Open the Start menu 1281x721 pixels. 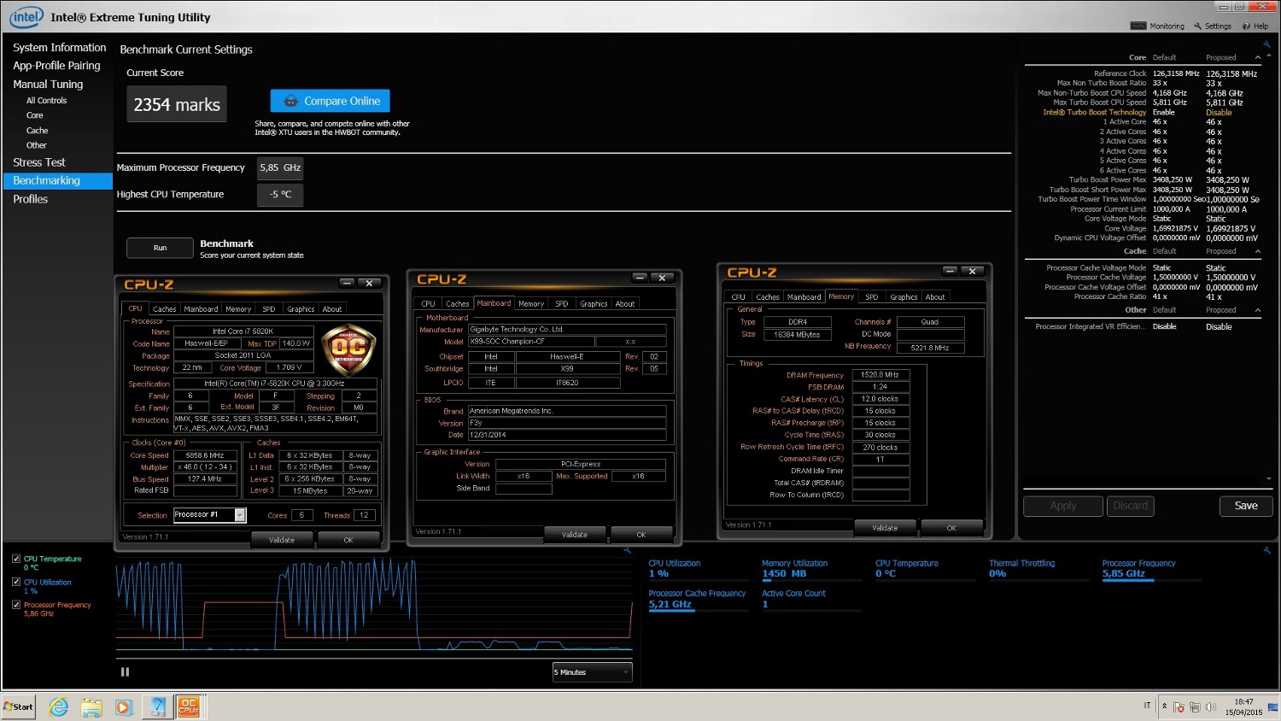coord(19,706)
